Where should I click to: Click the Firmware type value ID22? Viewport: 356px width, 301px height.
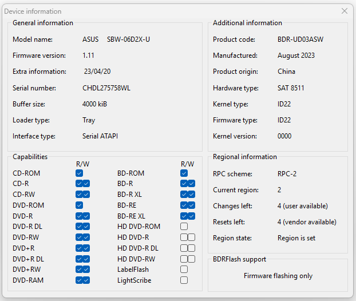pyautogui.click(x=284, y=120)
